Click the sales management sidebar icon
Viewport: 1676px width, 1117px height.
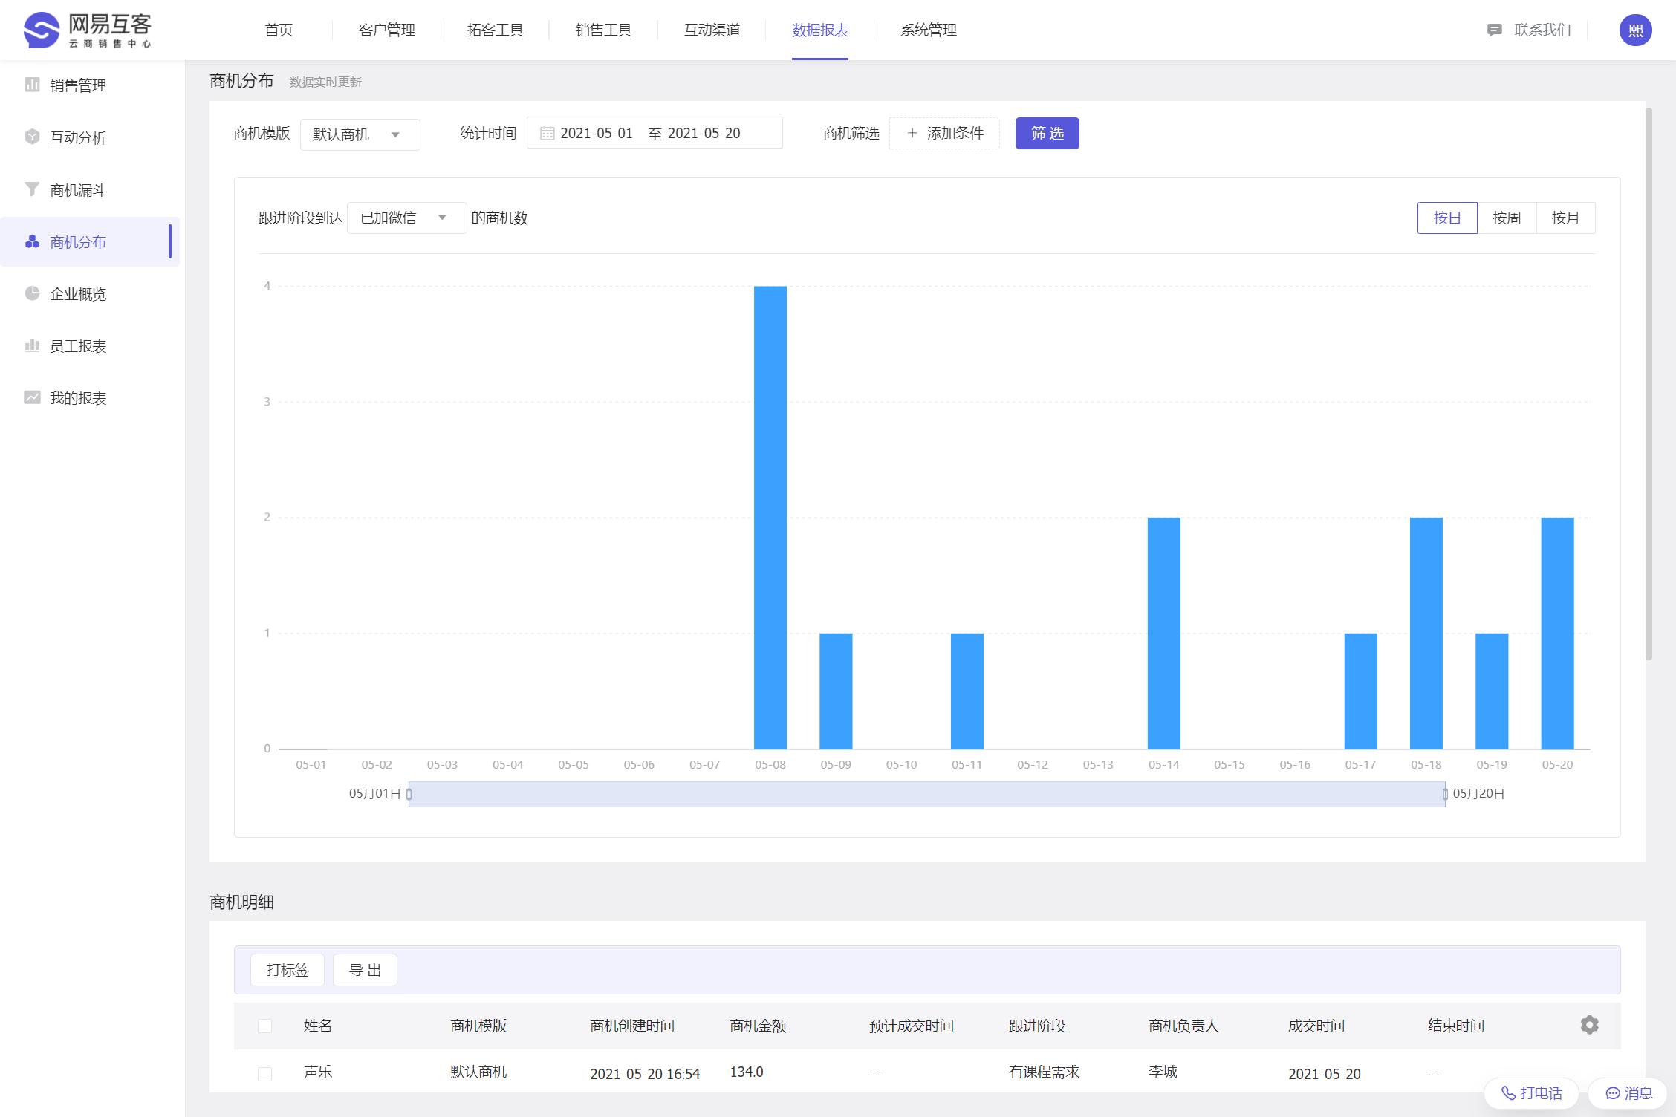(32, 85)
